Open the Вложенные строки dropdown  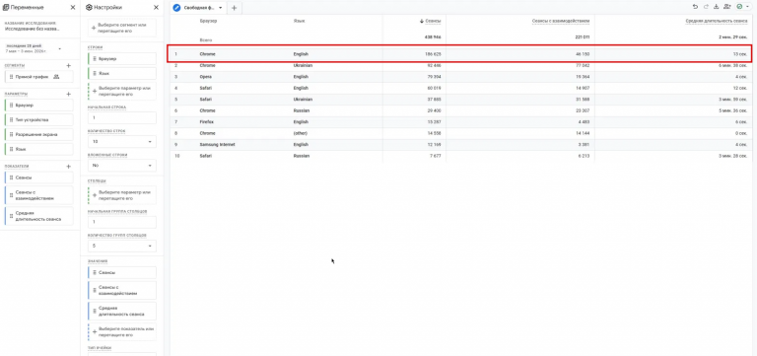click(122, 166)
